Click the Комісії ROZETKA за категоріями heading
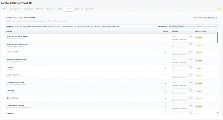Screen dimensions: 223x120 tap(21, 18)
